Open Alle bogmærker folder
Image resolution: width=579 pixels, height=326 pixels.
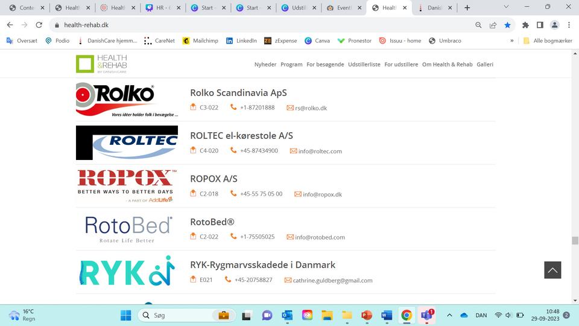pos(548,40)
